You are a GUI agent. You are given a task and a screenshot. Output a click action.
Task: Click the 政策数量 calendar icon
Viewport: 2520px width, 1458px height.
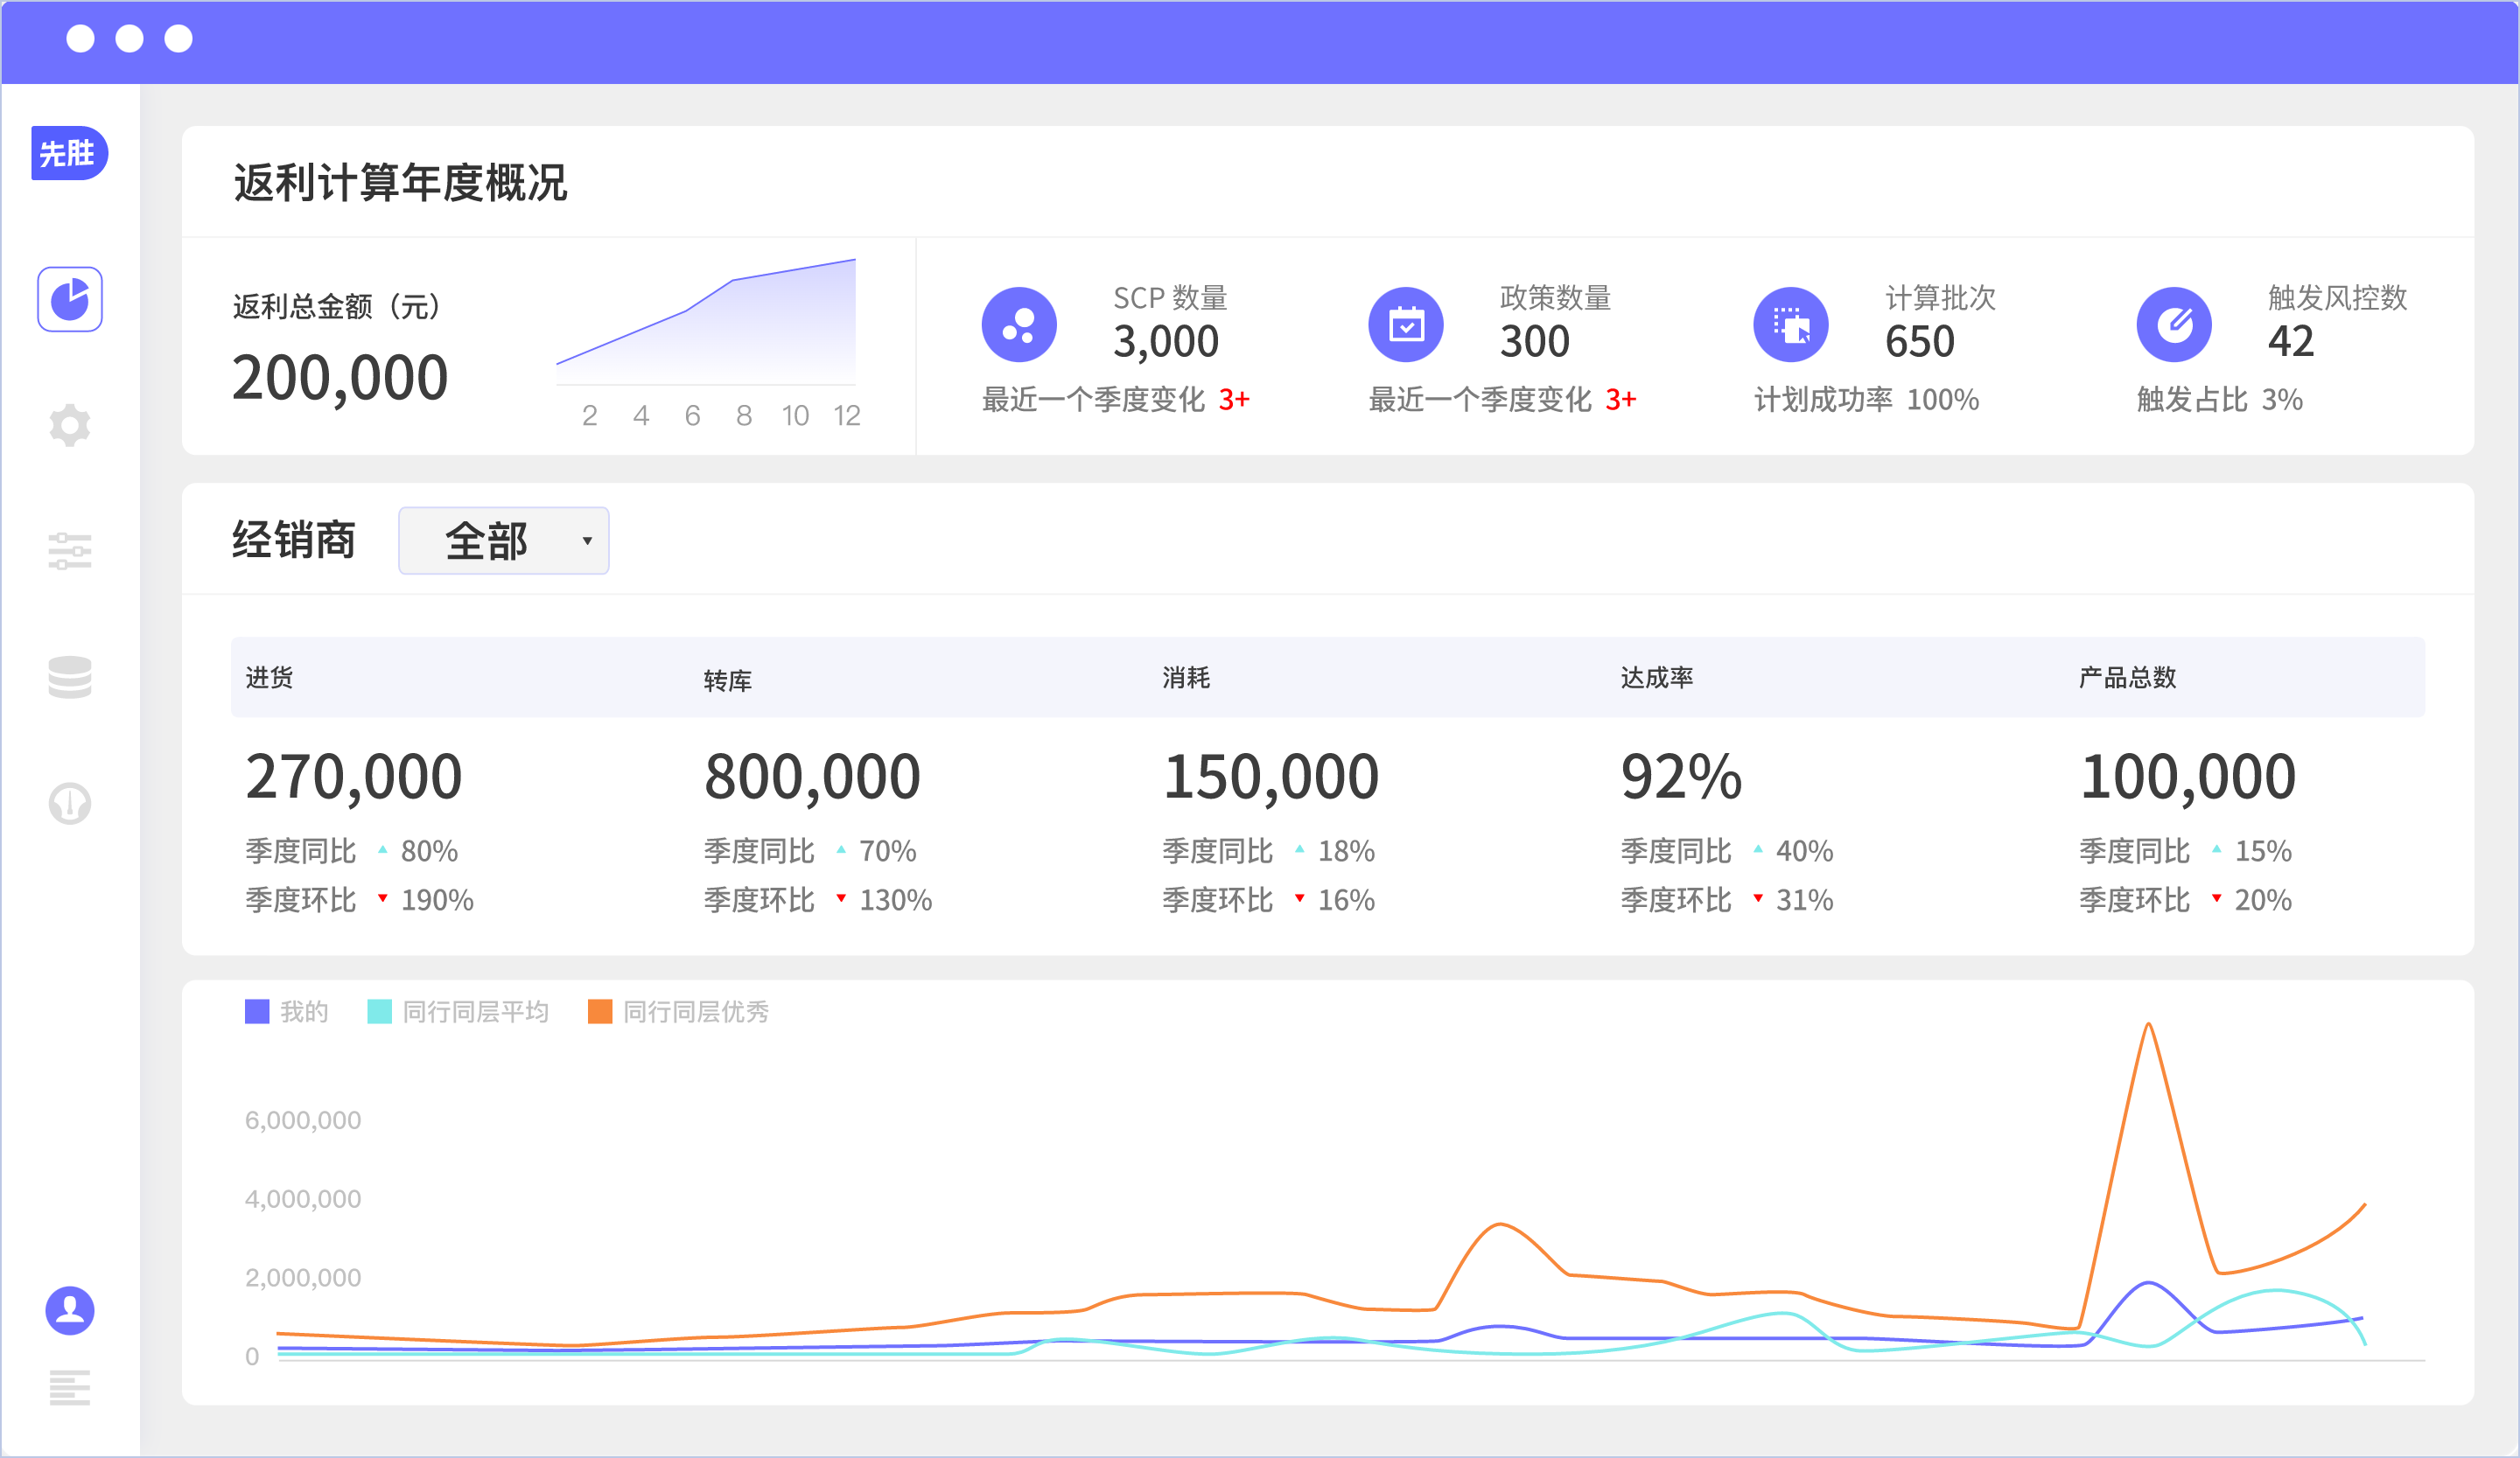tap(1406, 324)
